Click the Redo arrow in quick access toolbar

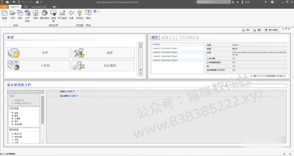coord(30,2)
